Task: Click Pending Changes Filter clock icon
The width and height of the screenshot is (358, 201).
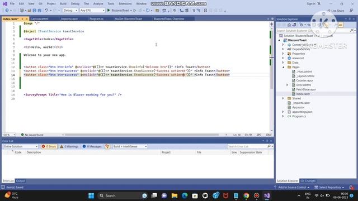Action: click(302, 25)
